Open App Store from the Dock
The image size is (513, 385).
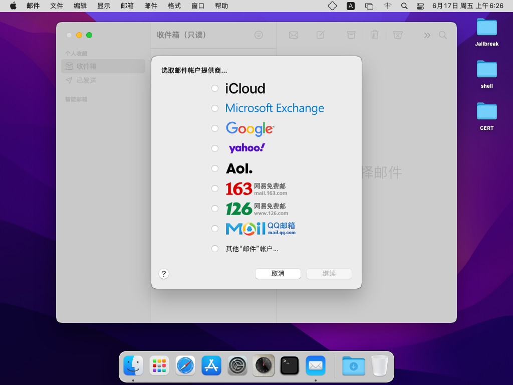[211, 365]
